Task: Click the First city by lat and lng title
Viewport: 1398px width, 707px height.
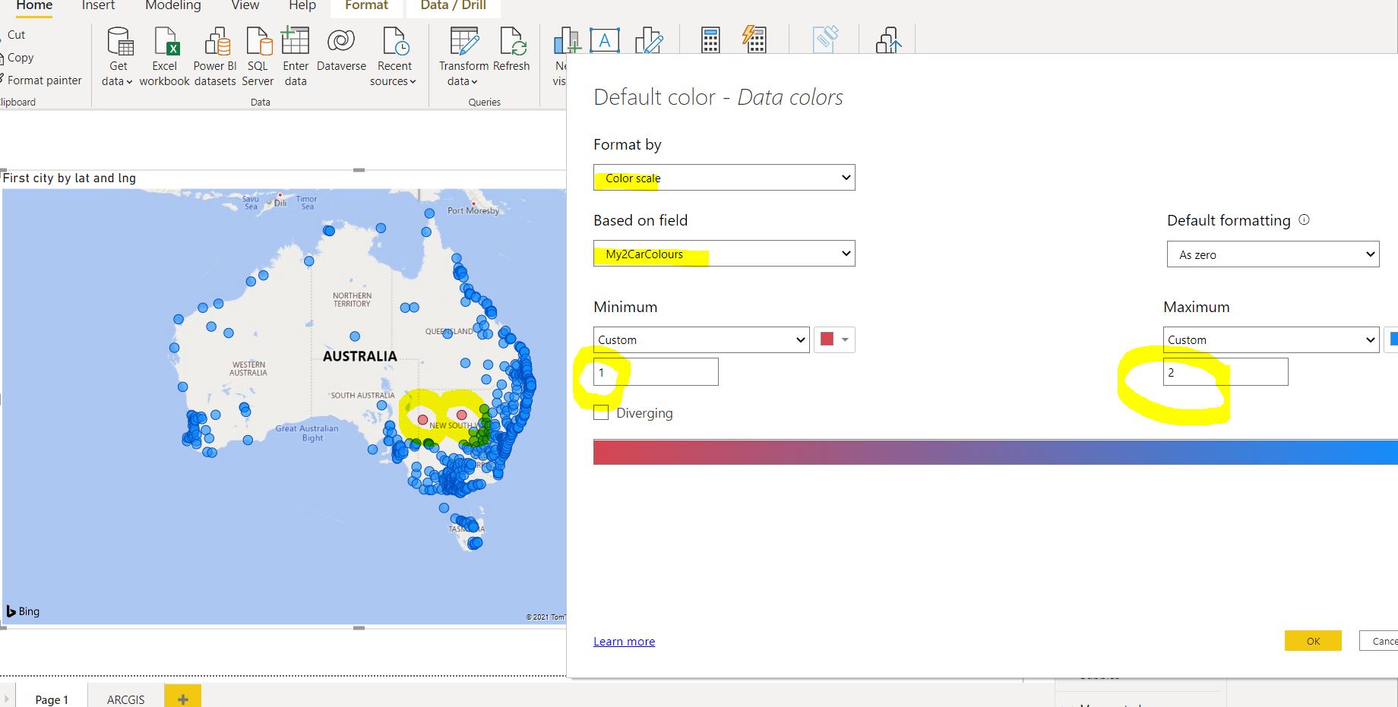Action: click(x=69, y=178)
